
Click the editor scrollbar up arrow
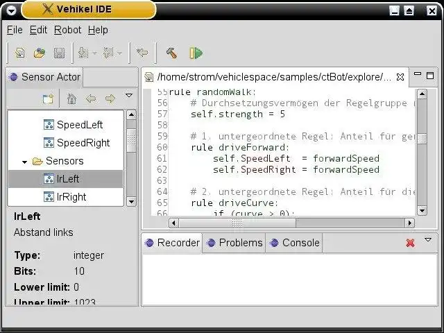422,94
